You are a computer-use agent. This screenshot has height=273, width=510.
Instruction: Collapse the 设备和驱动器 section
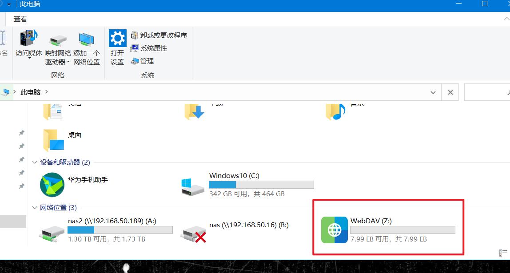pyautogui.click(x=35, y=162)
